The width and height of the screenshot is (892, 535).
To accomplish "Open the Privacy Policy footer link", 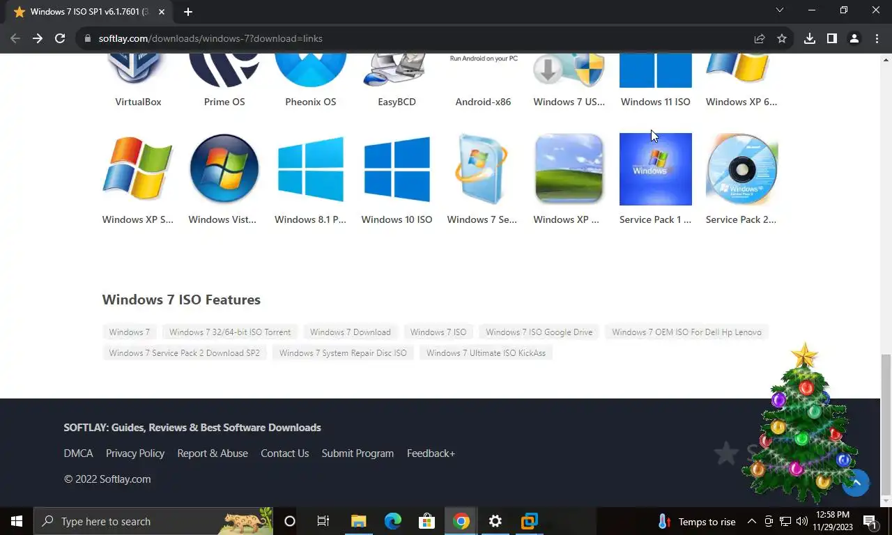I will click(x=135, y=453).
